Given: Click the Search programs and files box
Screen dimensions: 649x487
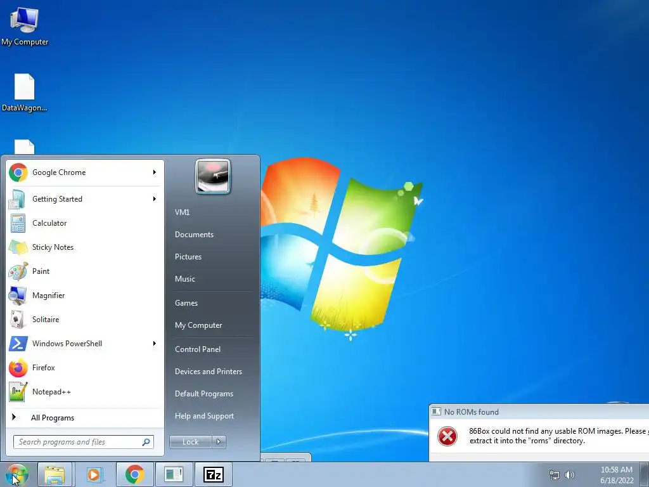Looking at the screenshot, I should click(x=84, y=442).
